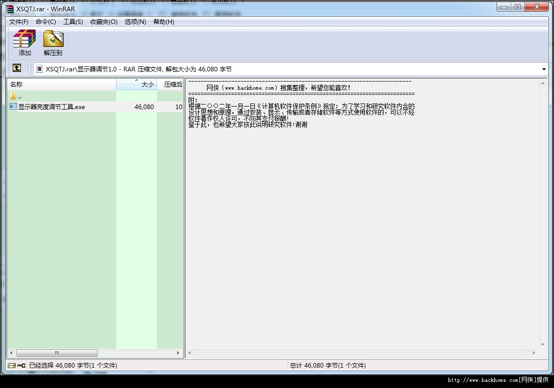This screenshot has width=554, height=388.
Task: Click file list horizontal scrollbar thumb
Action: click(57, 353)
